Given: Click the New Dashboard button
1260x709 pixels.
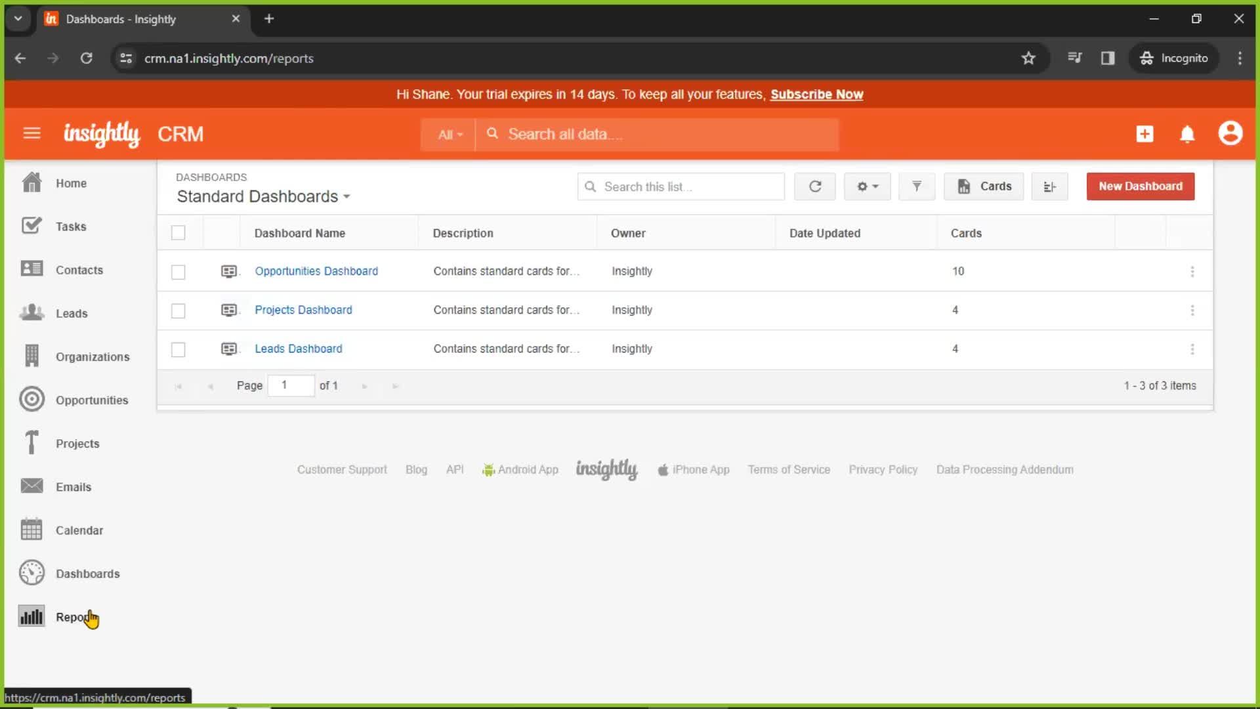Looking at the screenshot, I should pyautogui.click(x=1141, y=186).
